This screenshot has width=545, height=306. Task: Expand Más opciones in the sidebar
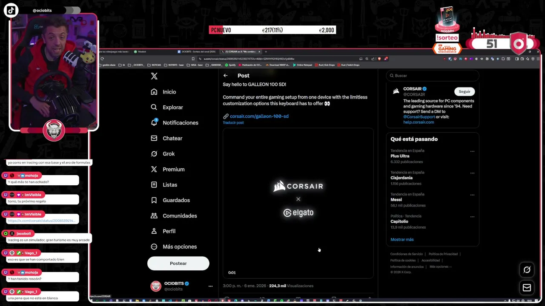[x=174, y=246]
